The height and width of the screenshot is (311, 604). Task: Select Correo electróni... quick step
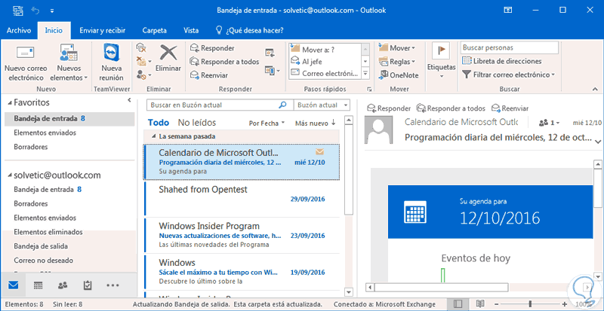pos(325,73)
